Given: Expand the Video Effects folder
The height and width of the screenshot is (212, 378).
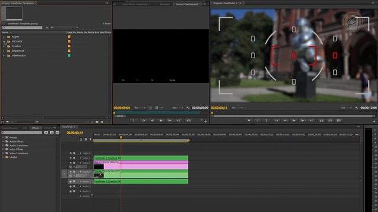Looking at the screenshot, I should (x=3, y=149).
